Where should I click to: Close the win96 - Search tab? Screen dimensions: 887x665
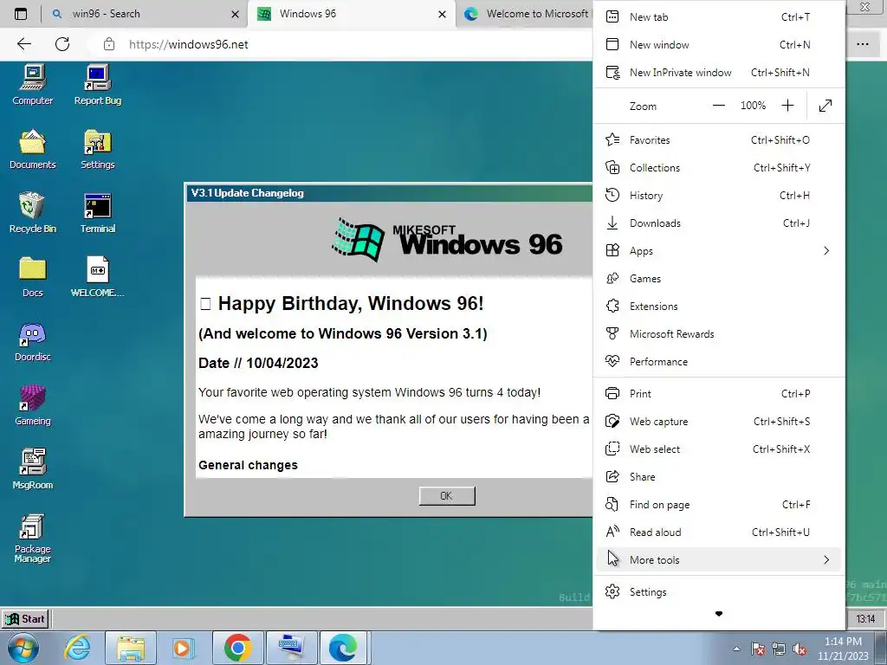point(235,14)
